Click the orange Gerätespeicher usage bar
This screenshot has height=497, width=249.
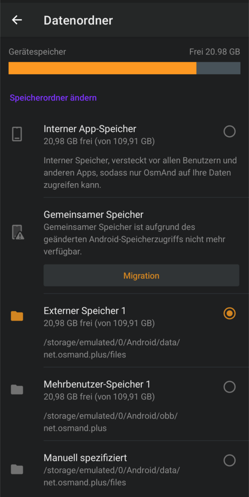tap(102, 68)
